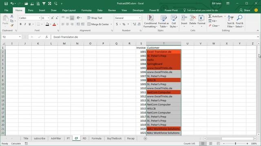This screenshot has height=146, width=261.
Task: Add a new sheet with plus icon
Action: tap(145, 139)
